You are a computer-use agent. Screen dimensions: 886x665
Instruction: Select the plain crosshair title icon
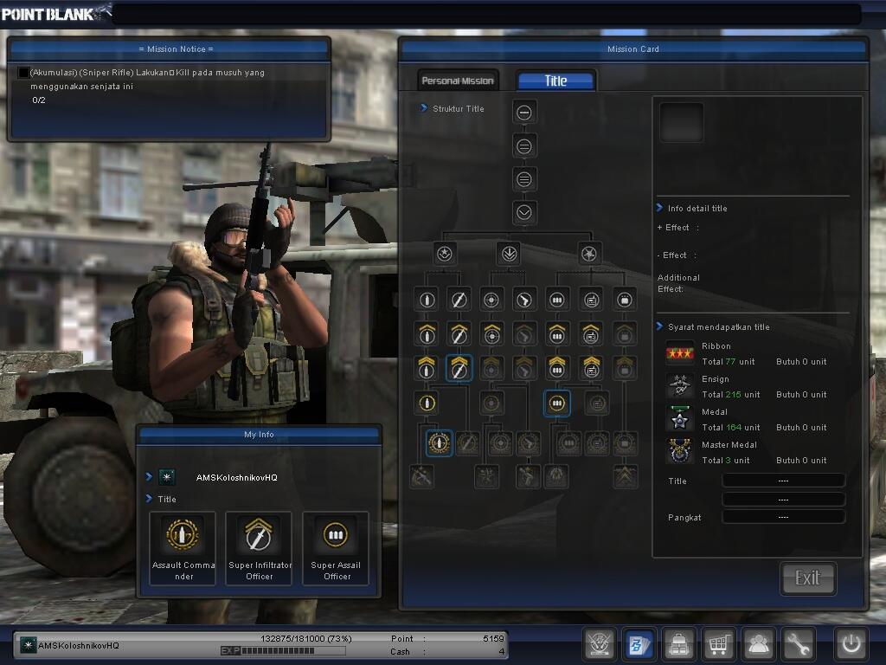491,300
